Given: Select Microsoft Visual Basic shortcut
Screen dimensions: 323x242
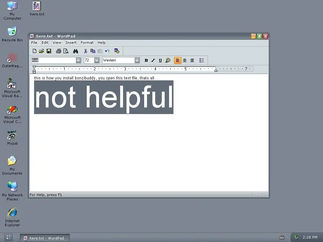Looking at the screenshot, I should tap(12, 88).
